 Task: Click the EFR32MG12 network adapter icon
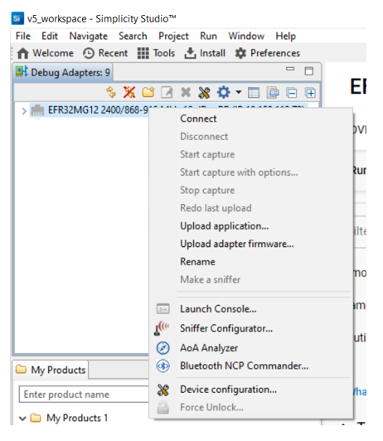pyautogui.click(x=37, y=110)
